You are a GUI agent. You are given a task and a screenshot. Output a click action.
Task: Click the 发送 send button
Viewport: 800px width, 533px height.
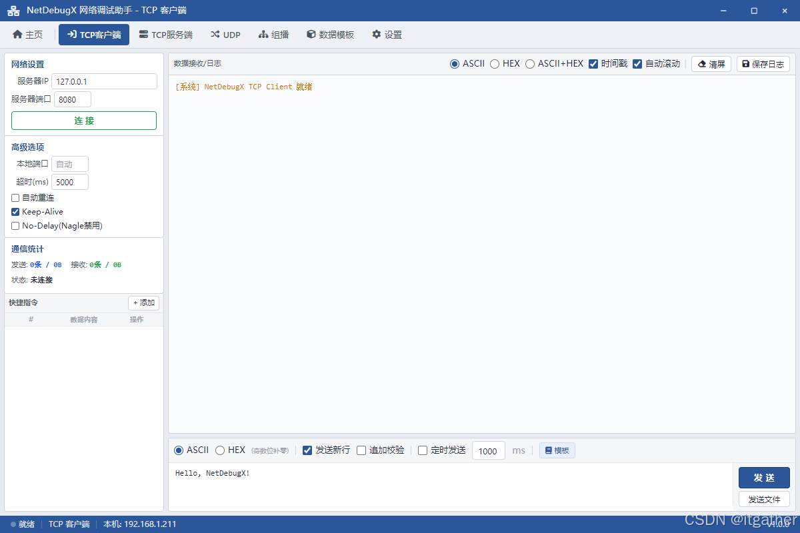click(764, 478)
